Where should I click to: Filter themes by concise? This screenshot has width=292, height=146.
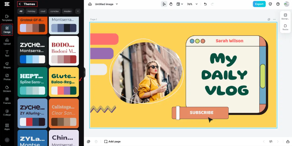click(x=55, y=11)
